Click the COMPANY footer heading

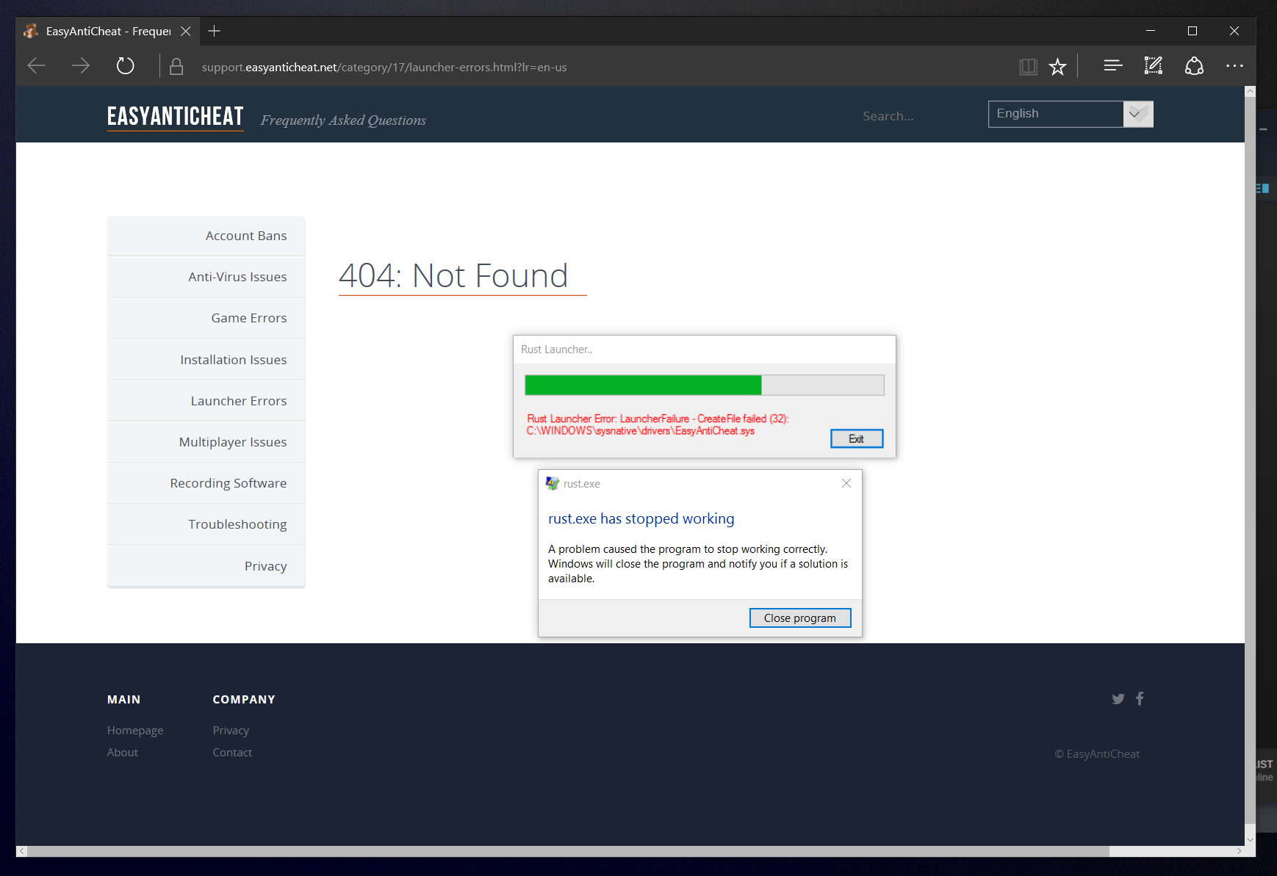(244, 700)
